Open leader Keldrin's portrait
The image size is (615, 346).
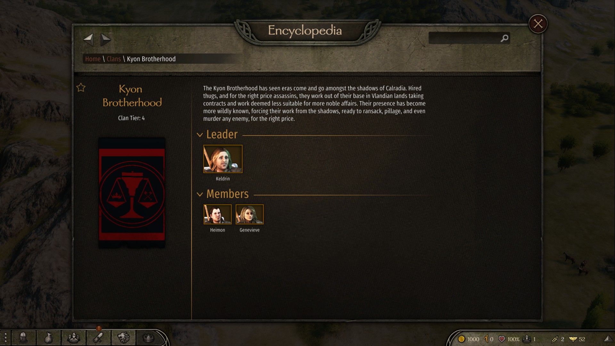(223, 159)
